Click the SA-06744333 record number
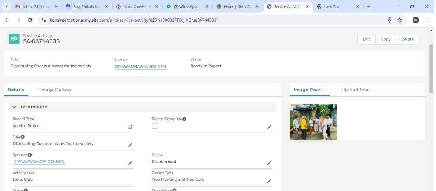 click(x=41, y=41)
